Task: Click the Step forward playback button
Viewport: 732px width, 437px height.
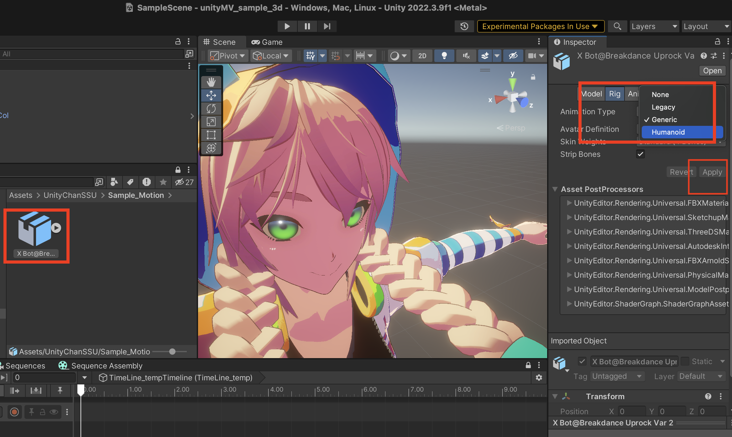Action: click(x=327, y=26)
